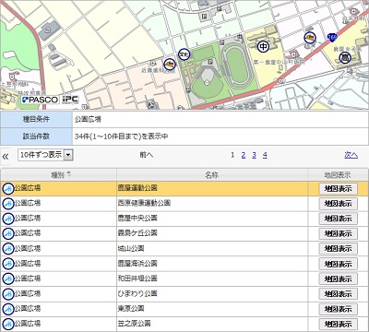Click park icon in 西原健康運動公園 row
This screenshot has height=332, width=369.
[x=8, y=204]
